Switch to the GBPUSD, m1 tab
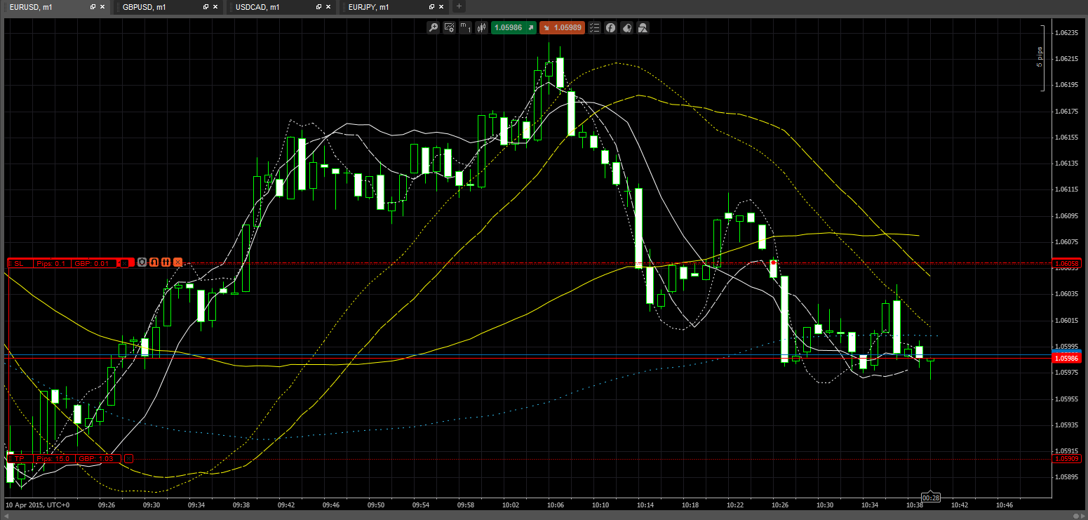The image size is (1088, 520). (x=145, y=6)
